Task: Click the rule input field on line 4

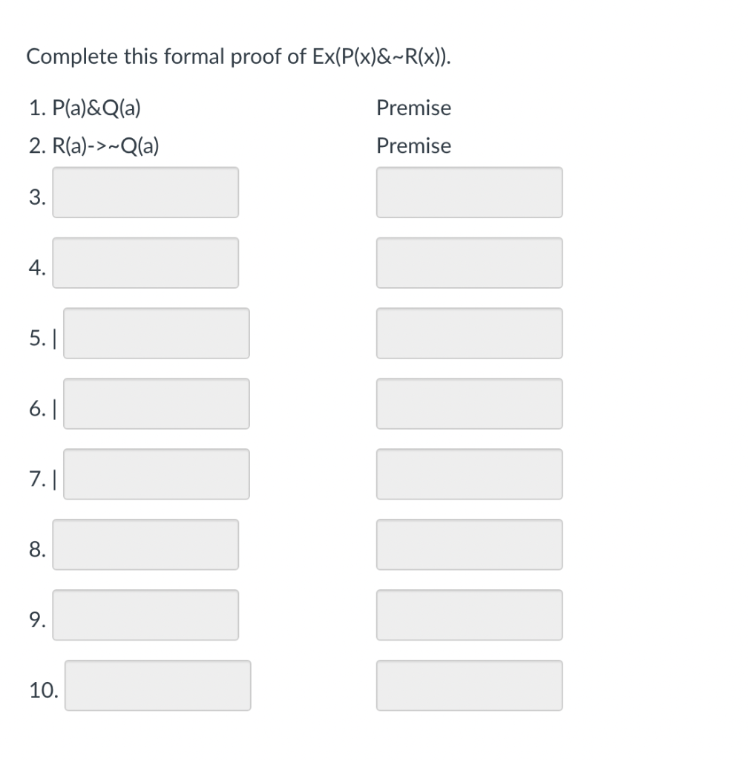Action: pyautogui.click(x=470, y=263)
